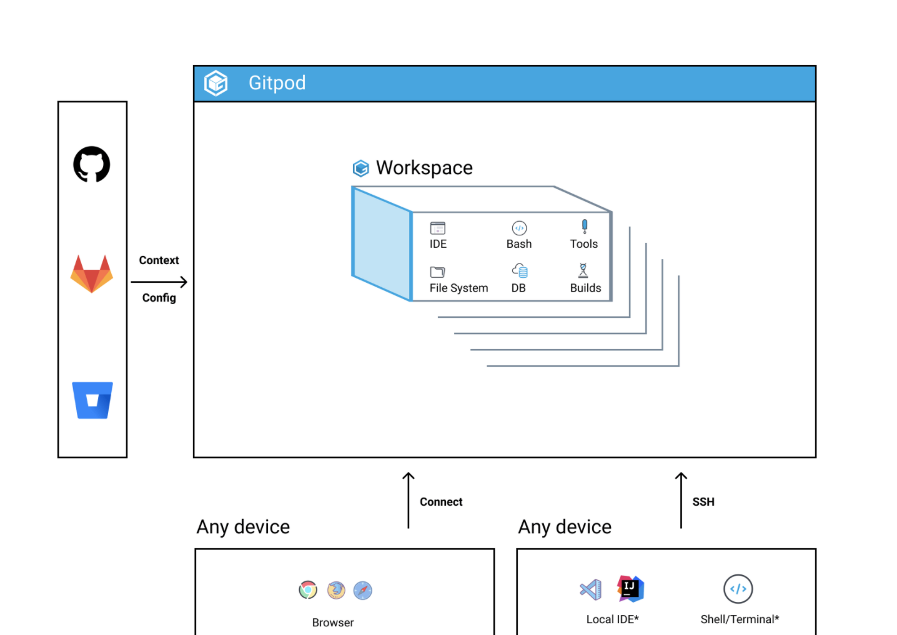
Task: Click the Chrome browser icon
Action: click(x=308, y=590)
